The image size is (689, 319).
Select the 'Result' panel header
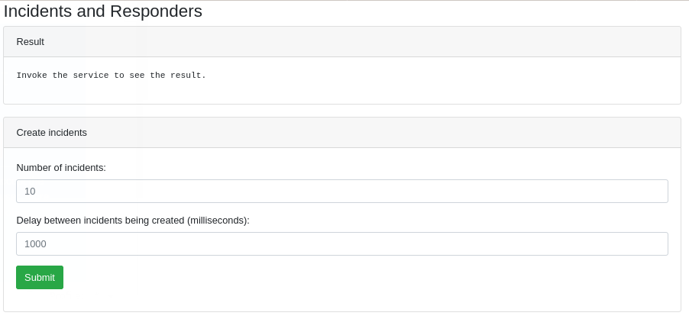coord(341,42)
